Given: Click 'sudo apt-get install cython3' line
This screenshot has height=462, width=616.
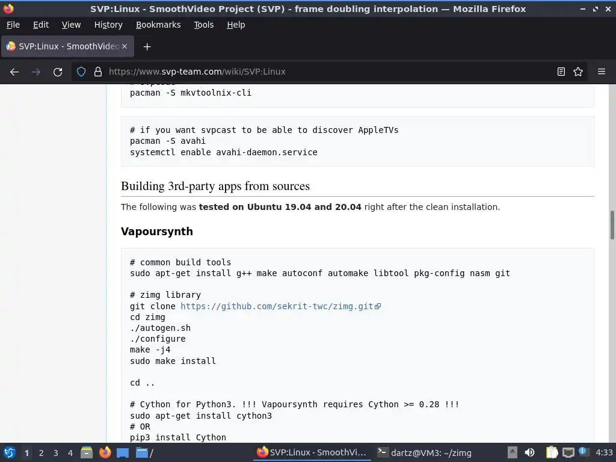Looking at the screenshot, I should click(x=201, y=416).
